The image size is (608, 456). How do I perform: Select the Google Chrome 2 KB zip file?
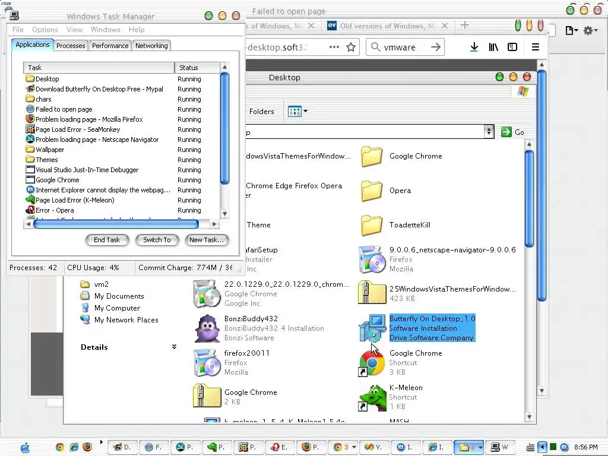pyautogui.click(x=207, y=396)
